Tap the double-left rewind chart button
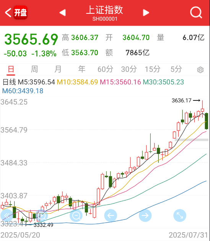The height and width of the screenshot is (241, 210). [7, 215]
